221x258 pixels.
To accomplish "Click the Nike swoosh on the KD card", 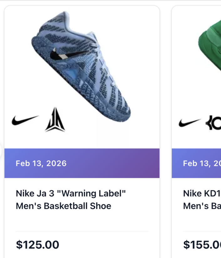I will 190,123.
